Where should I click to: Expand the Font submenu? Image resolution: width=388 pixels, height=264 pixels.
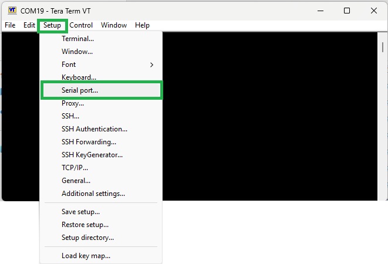pyautogui.click(x=101, y=65)
